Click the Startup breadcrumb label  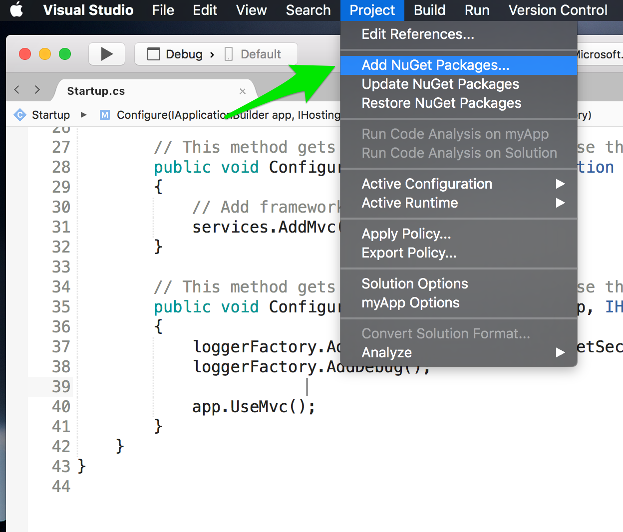pyautogui.click(x=51, y=115)
